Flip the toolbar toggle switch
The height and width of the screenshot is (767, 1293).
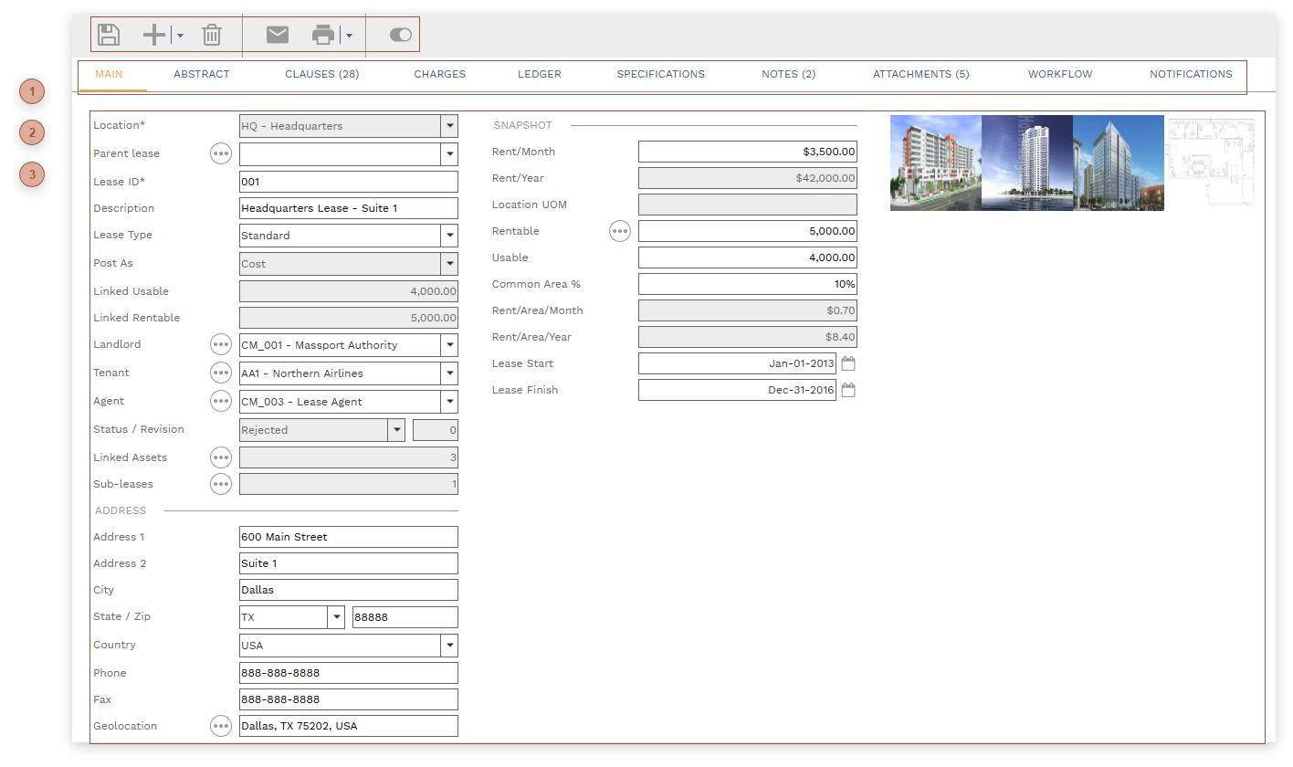coord(400,35)
